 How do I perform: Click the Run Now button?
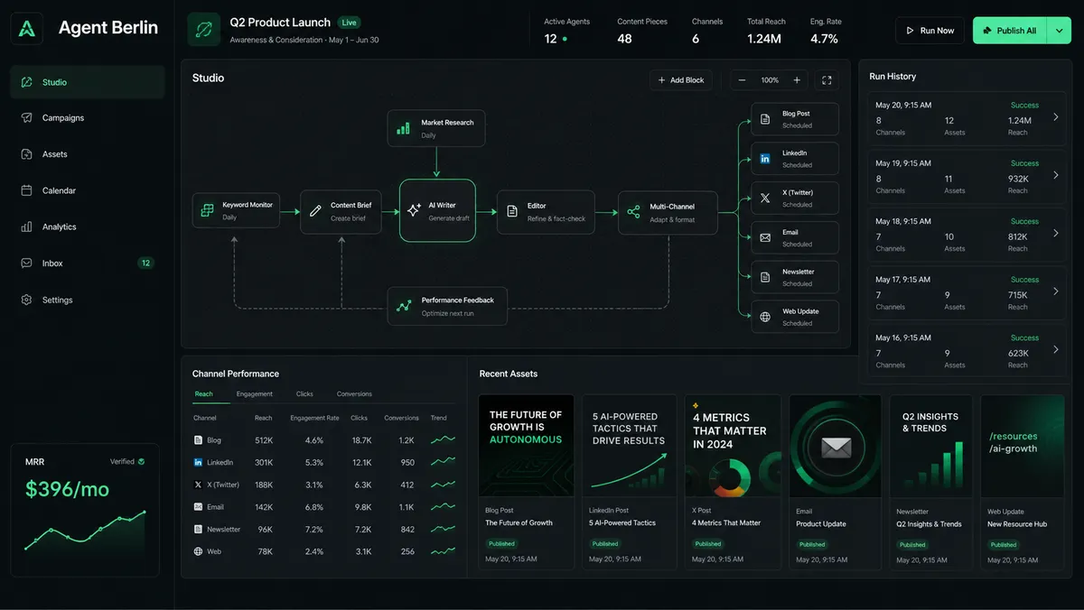(930, 31)
